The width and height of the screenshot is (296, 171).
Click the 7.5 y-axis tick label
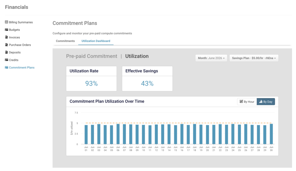point(76,113)
